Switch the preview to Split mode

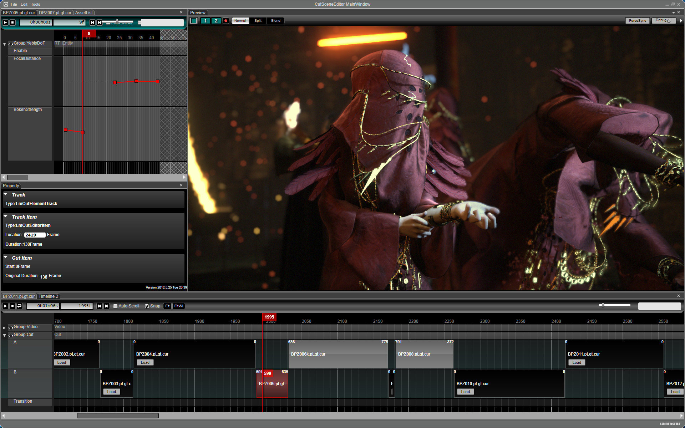pyautogui.click(x=258, y=21)
